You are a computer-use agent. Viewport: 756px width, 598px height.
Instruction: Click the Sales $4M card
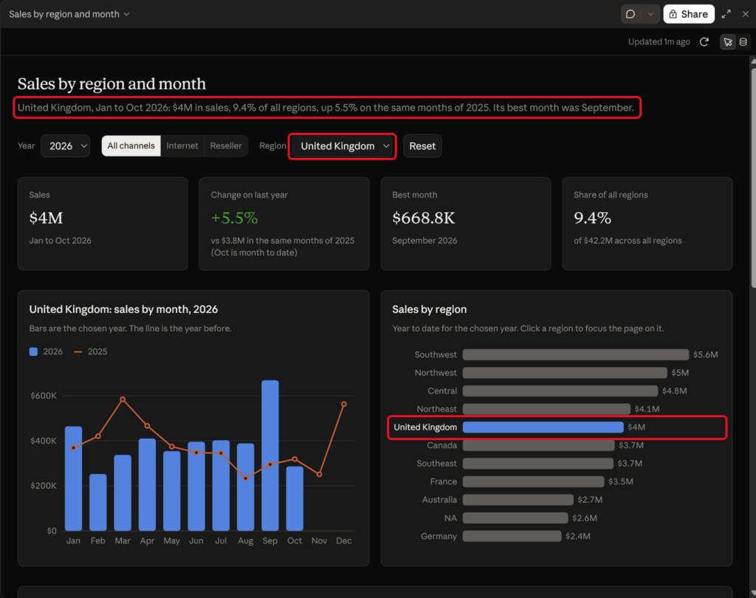103,224
